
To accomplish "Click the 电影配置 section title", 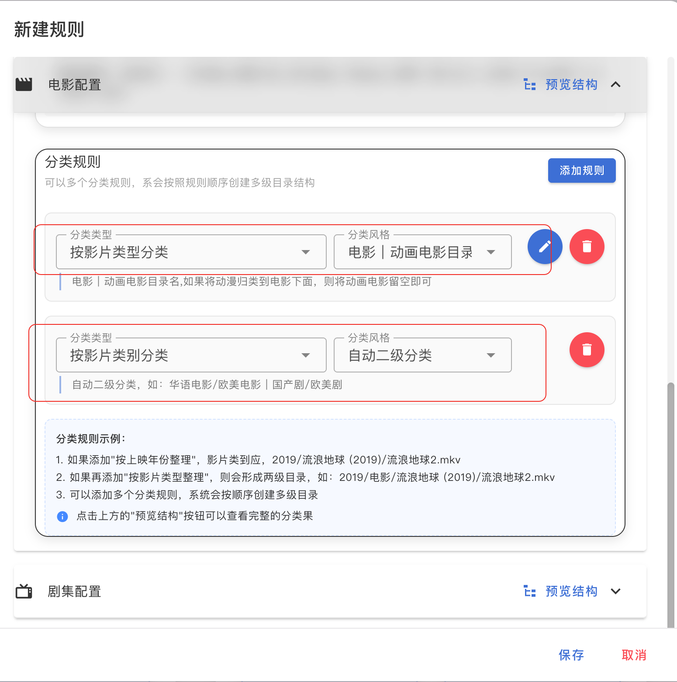I will (x=75, y=84).
